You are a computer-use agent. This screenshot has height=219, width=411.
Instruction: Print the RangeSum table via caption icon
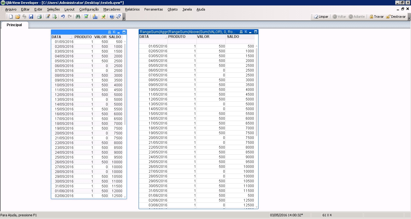coord(241,32)
